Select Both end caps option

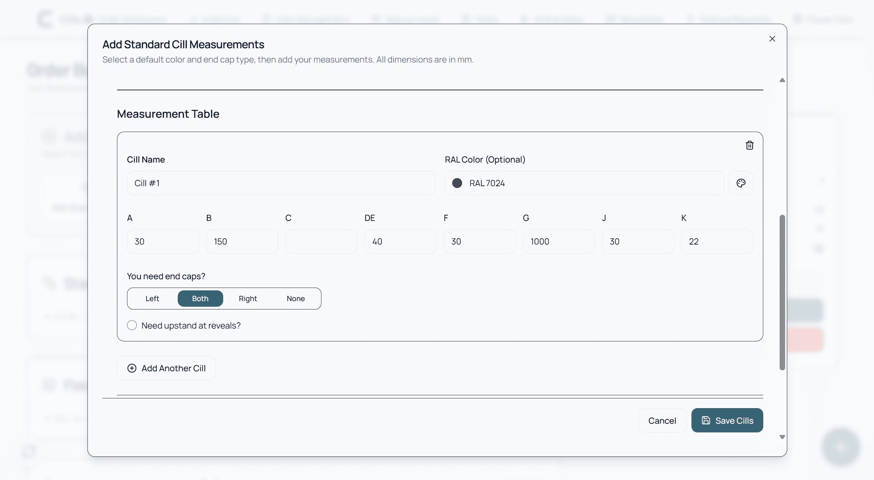point(200,299)
